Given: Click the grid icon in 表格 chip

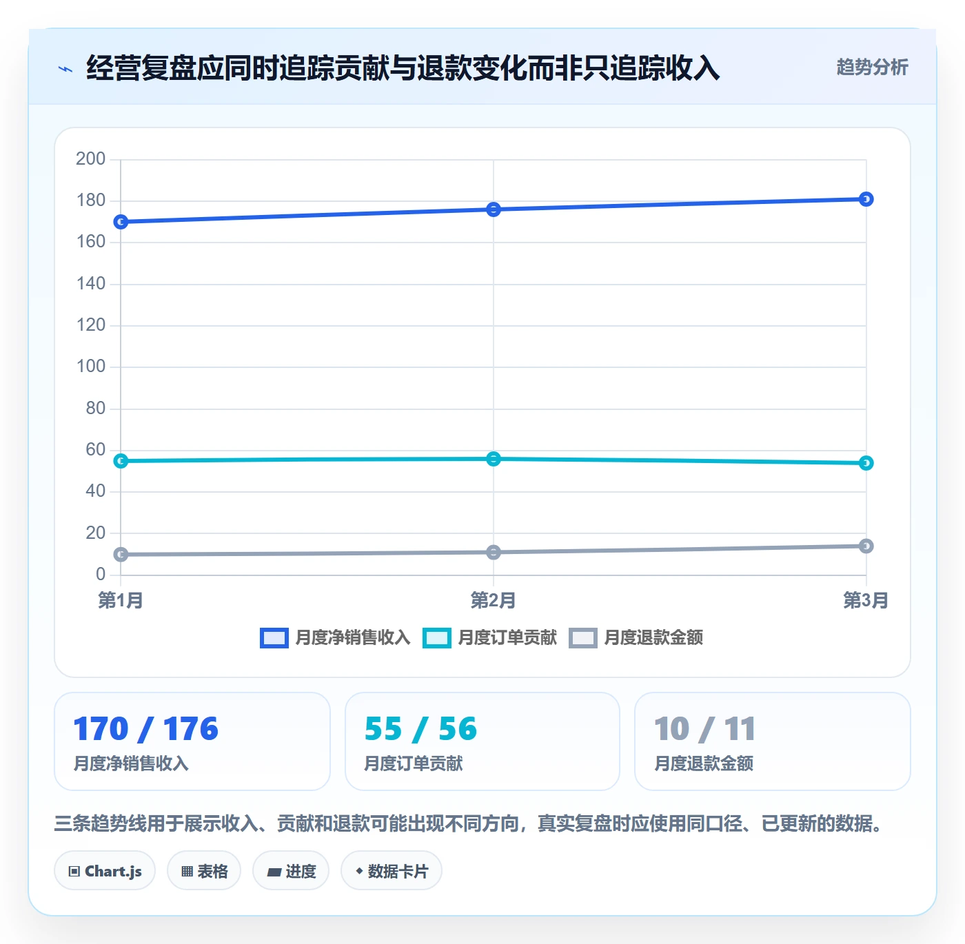Looking at the screenshot, I should pyautogui.click(x=187, y=872).
